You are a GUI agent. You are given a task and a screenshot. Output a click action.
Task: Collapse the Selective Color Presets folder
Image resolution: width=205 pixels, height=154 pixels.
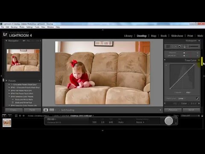(x=9, y=97)
